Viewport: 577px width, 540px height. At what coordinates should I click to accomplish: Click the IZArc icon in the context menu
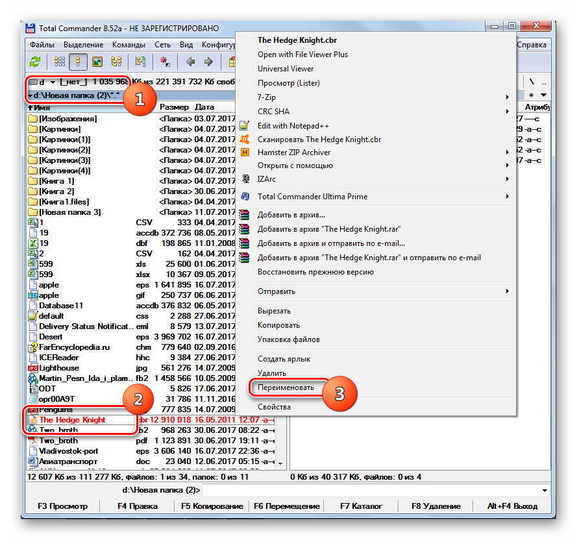245,179
